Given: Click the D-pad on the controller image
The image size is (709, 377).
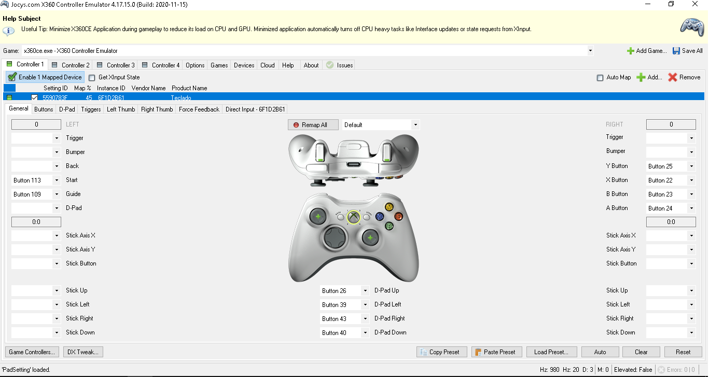Looking at the screenshot, I should click(334, 238).
